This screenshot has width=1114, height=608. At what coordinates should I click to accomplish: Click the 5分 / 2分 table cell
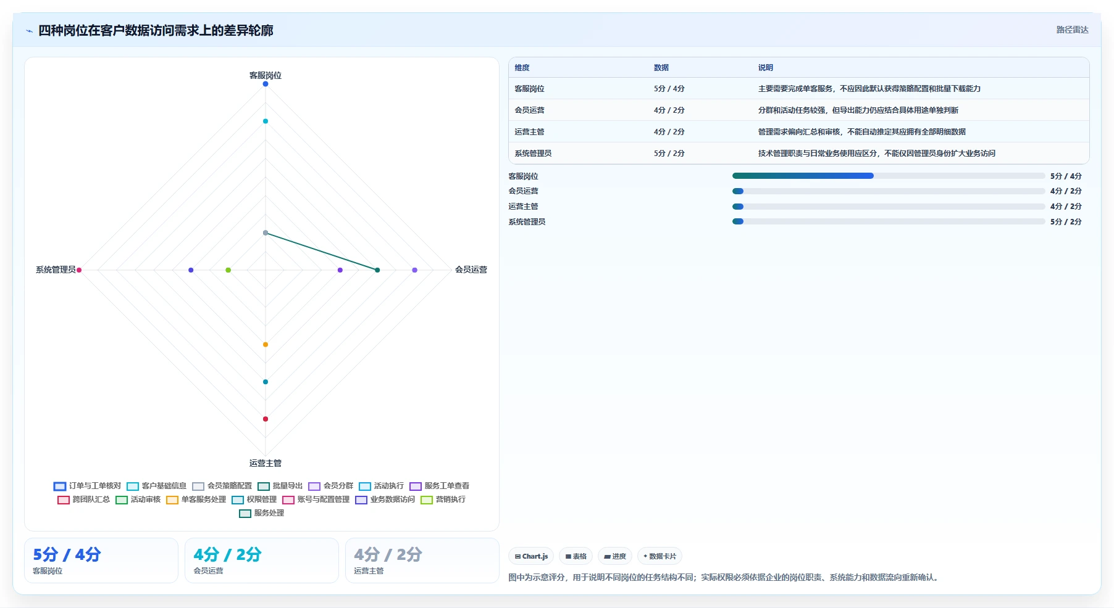pos(669,154)
